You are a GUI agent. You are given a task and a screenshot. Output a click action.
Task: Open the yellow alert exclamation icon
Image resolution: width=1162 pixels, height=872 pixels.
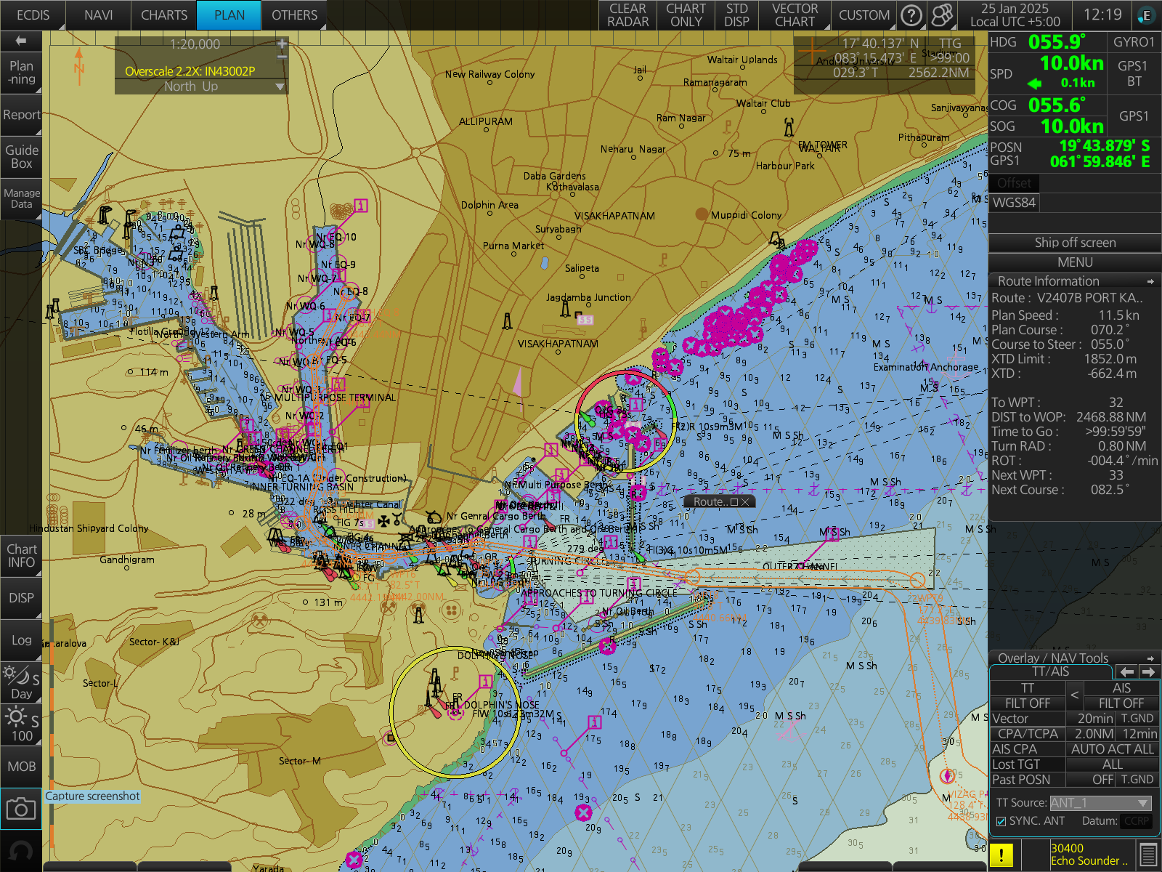[1001, 855]
